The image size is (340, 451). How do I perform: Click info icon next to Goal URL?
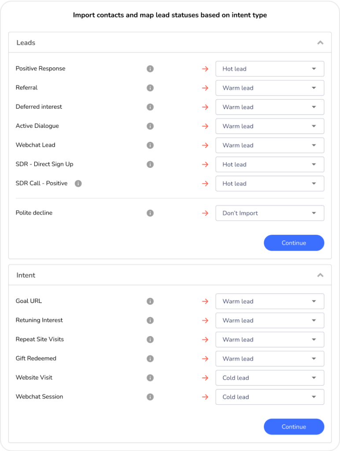[x=150, y=301]
